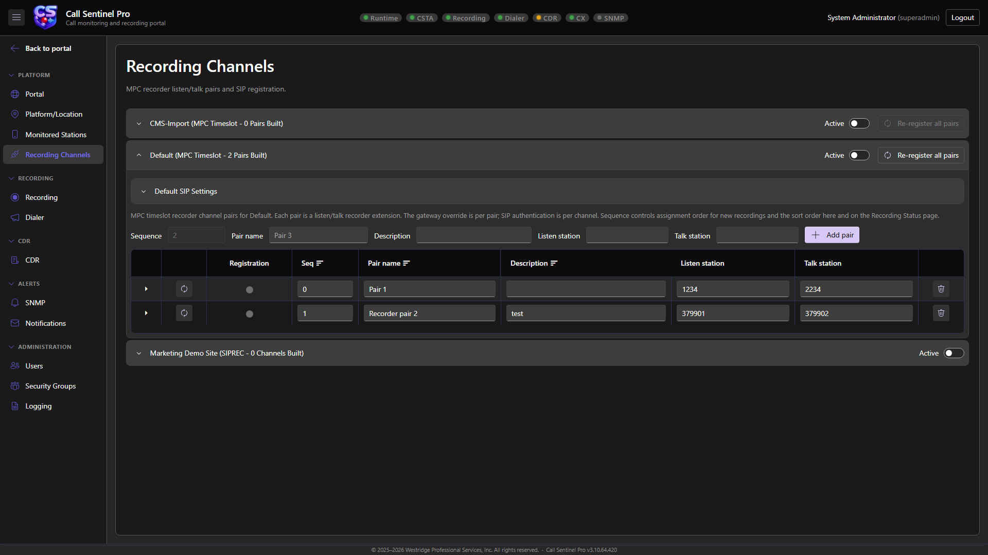Click the registration status dot for Pair 1
The height and width of the screenshot is (555, 988).
tap(250, 290)
